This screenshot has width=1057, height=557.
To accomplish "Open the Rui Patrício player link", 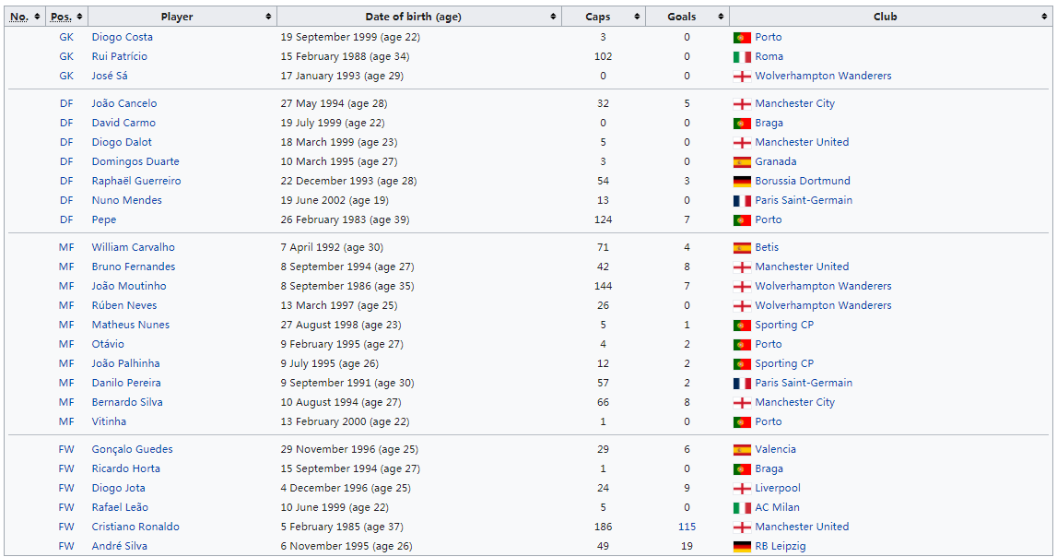I will [x=119, y=56].
